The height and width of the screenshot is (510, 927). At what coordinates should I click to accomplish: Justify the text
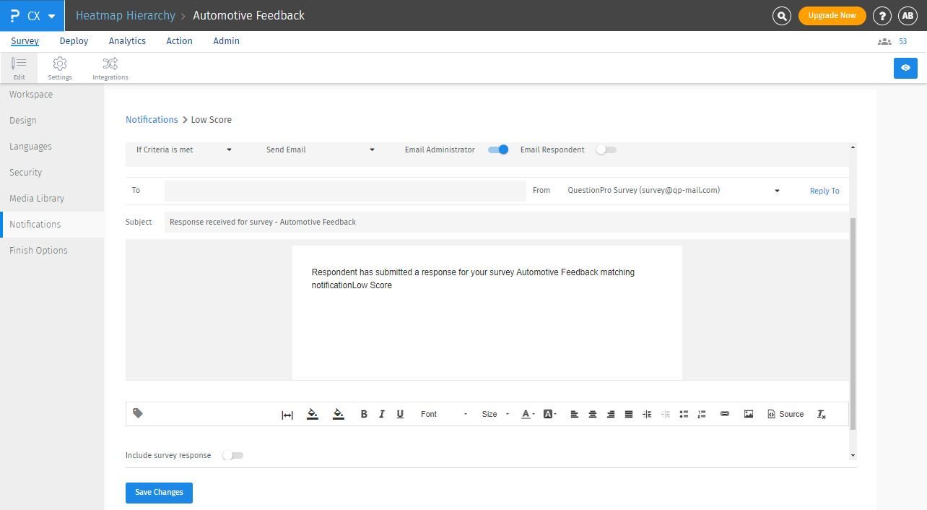point(629,414)
